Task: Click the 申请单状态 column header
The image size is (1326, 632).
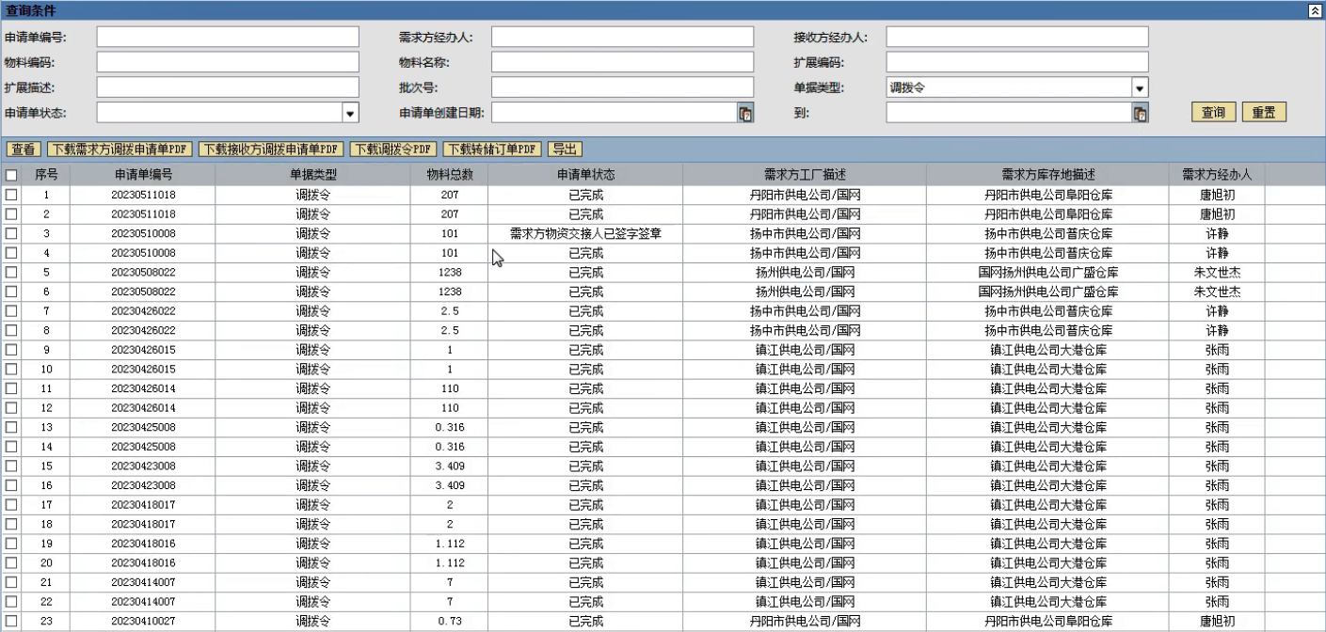Action: pyautogui.click(x=585, y=175)
